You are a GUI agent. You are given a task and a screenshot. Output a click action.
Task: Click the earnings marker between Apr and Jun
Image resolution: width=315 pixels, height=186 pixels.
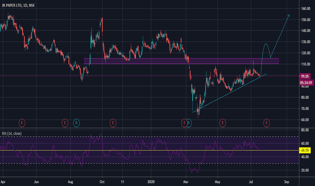pyautogui.click(x=22, y=123)
